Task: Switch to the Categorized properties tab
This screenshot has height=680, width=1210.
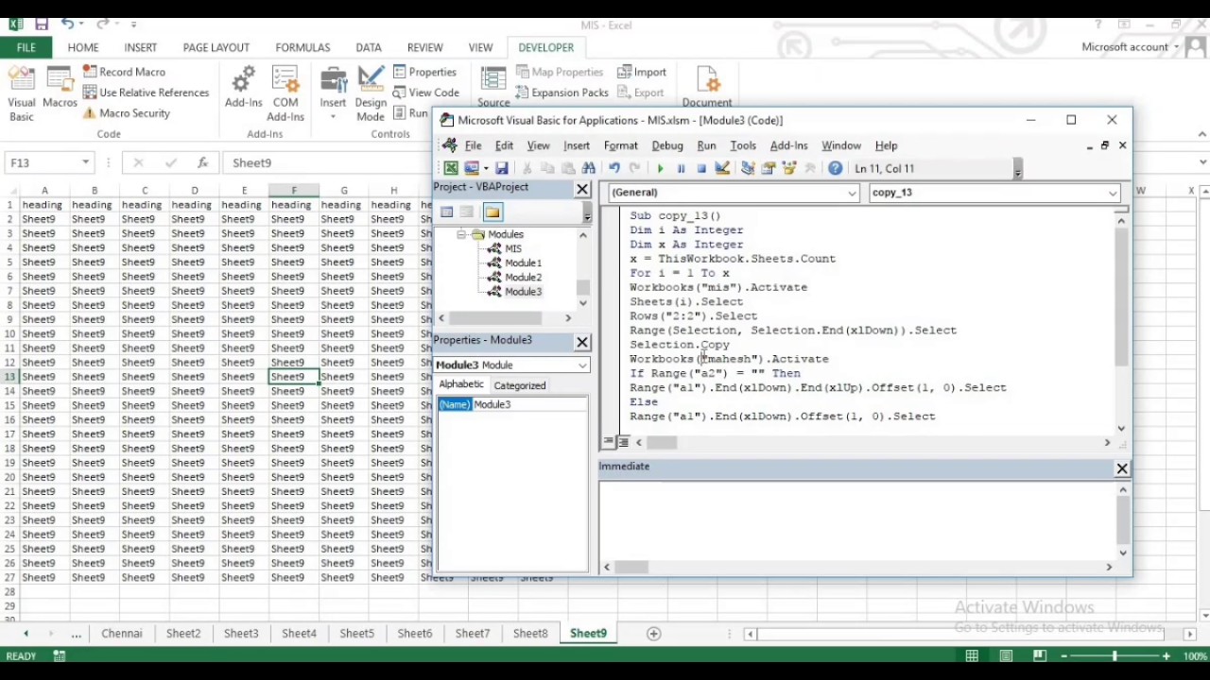Action: pyautogui.click(x=520, y=385)
